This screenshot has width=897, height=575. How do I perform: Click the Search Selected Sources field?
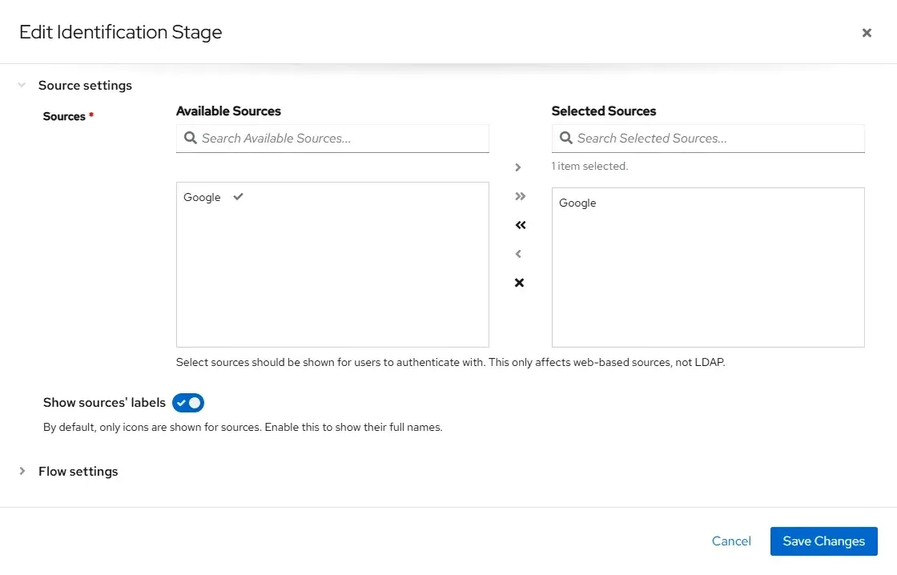(x=708, y=139)
